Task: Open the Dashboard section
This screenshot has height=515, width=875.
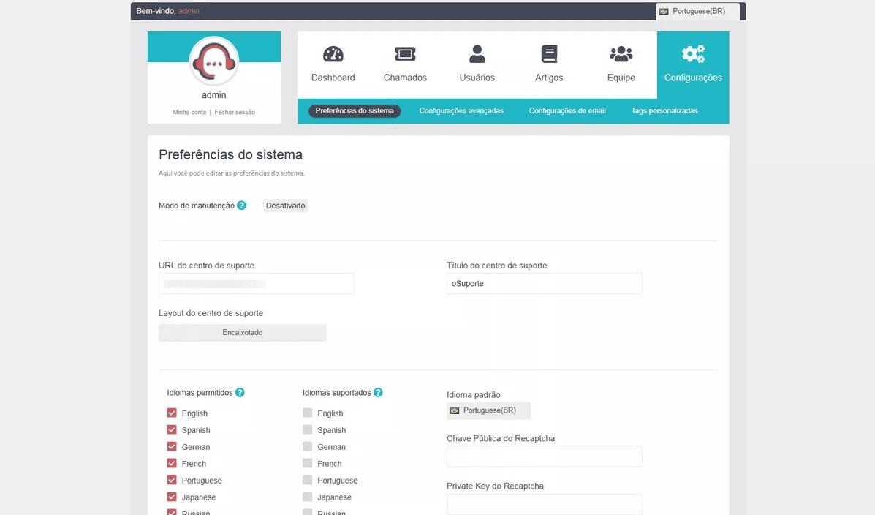Action: click(333, 63)
